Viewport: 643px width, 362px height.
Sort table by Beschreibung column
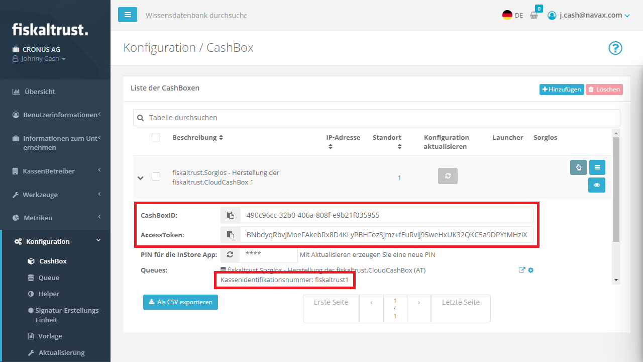(197, 137)
